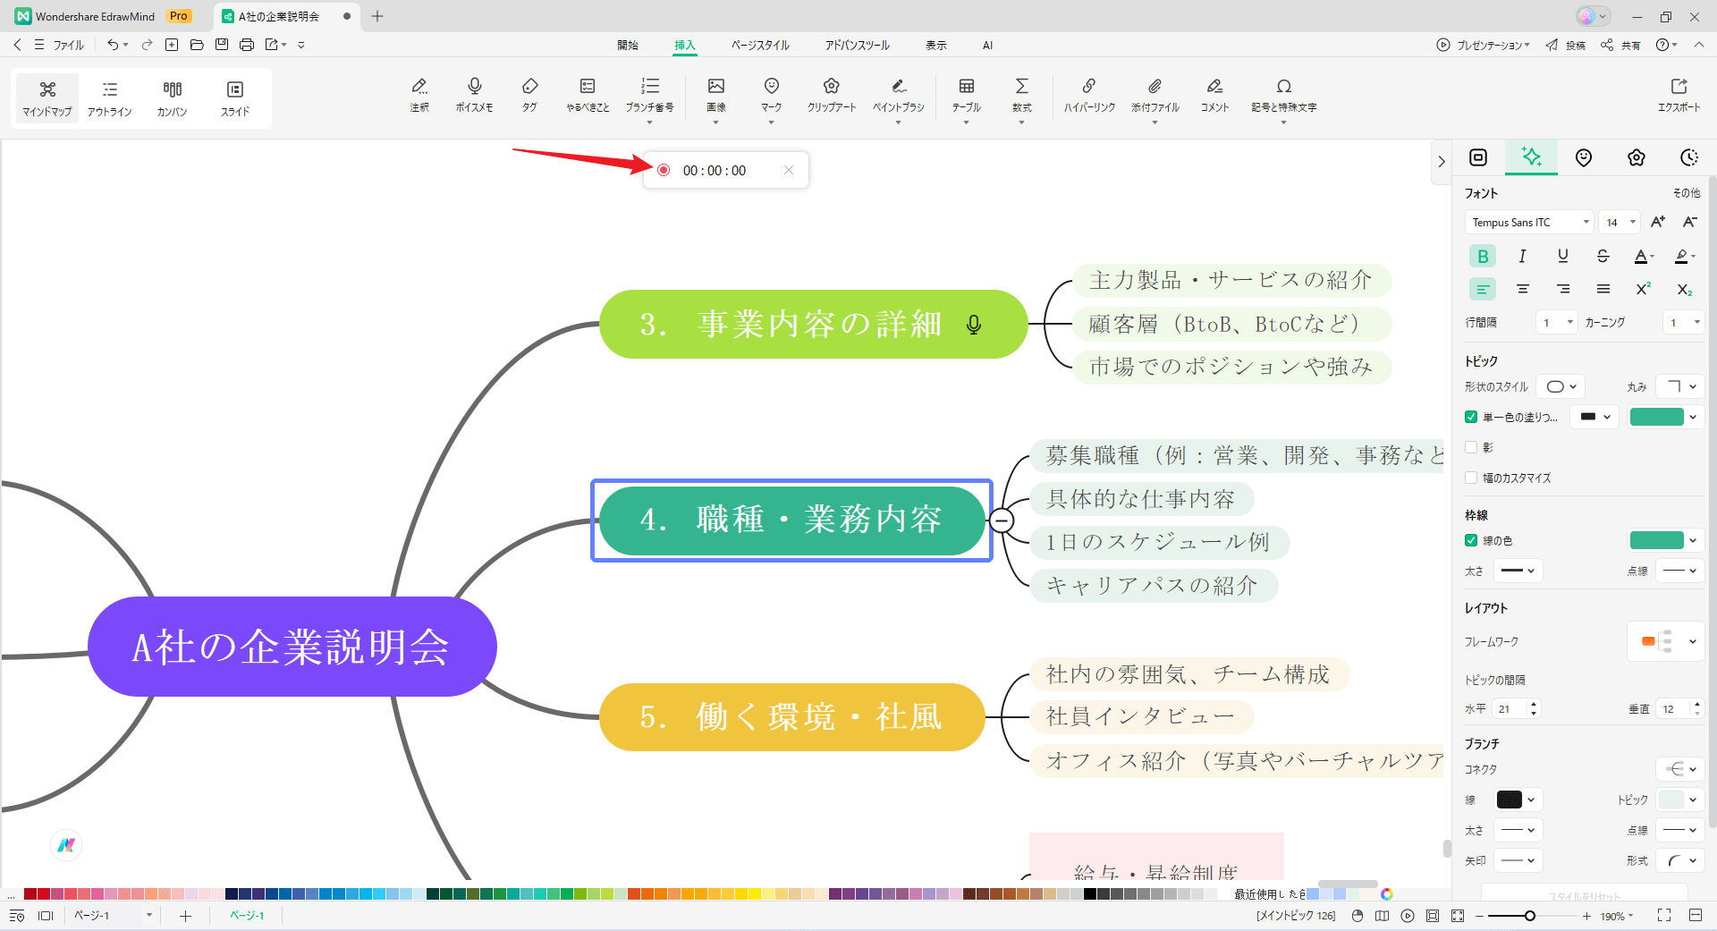Open the アドバンスツール (Advanced Tools) ribbon tab

coord(857,45)
